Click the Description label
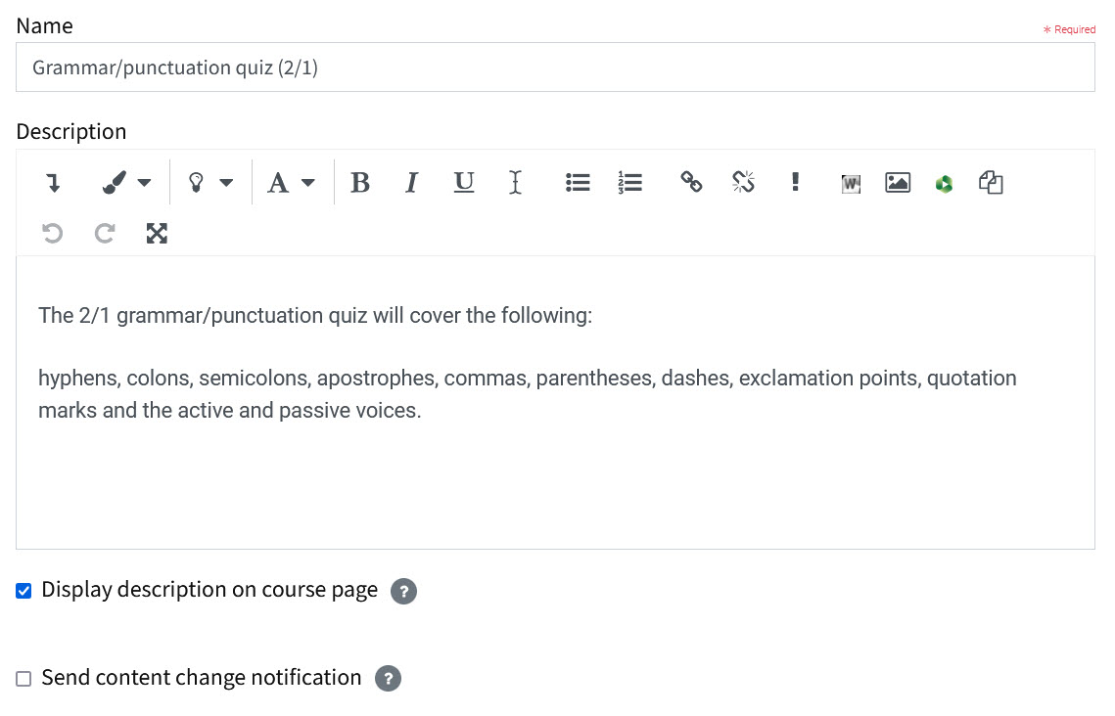 point(71,131)
